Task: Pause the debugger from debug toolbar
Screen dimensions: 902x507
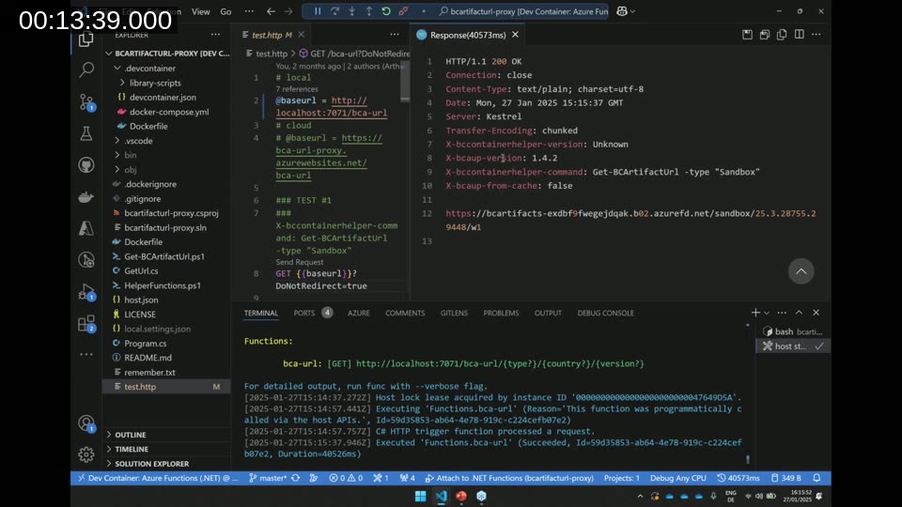Action: tap(317, 11)
